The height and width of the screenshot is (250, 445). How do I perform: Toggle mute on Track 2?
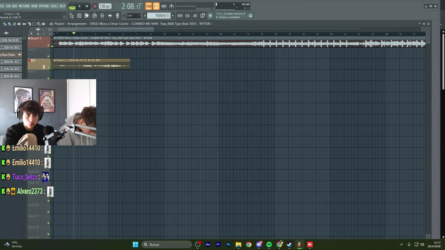48,56
